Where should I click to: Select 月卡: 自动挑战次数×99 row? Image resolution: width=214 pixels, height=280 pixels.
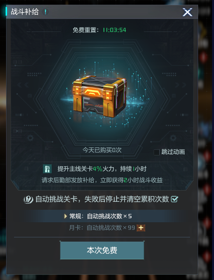pos(102,228)
